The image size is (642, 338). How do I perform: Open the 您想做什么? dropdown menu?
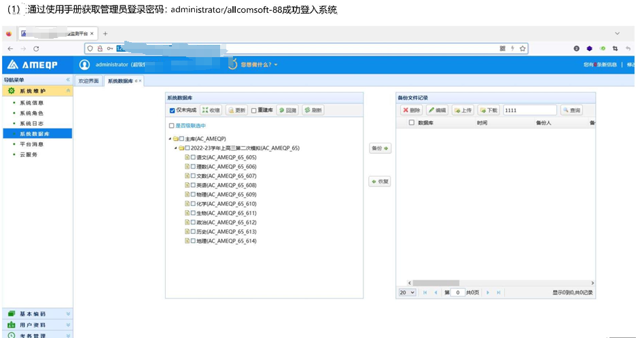pyautogui.click(x=255, y=65)
